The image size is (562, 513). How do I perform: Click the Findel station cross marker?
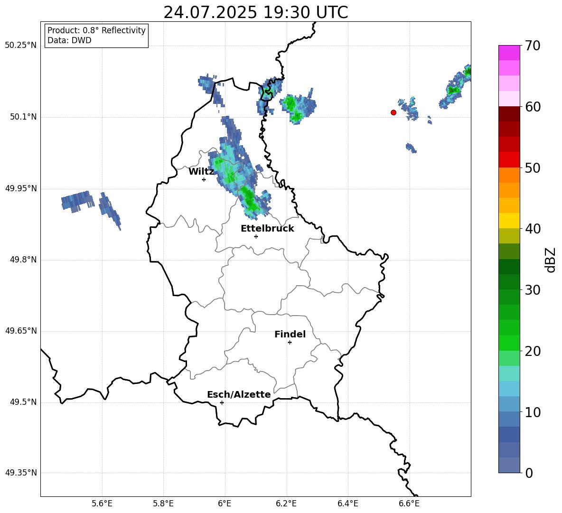[x=290, y=343]
